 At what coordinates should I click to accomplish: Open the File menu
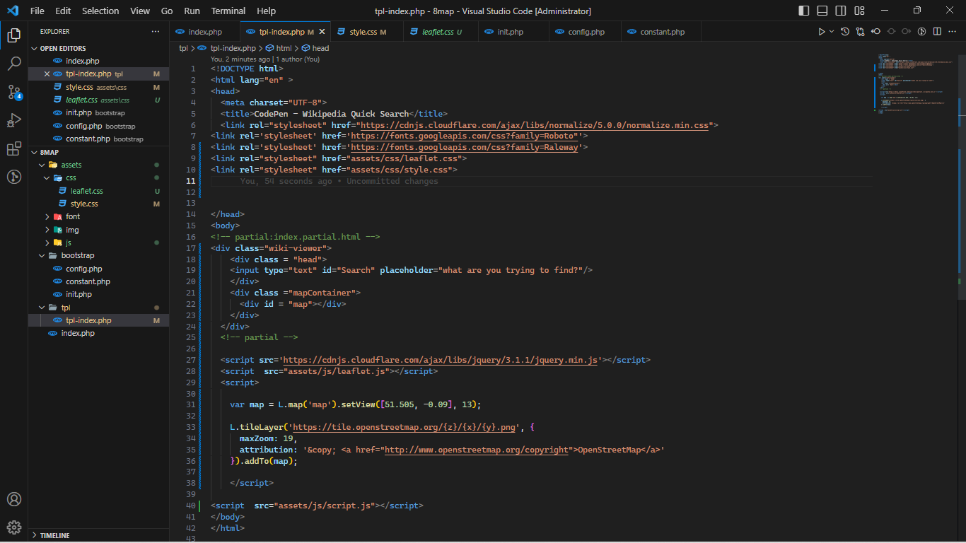click(37, 11)
